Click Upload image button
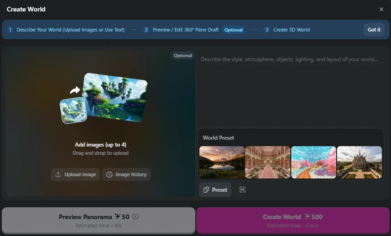 (75, 174)
